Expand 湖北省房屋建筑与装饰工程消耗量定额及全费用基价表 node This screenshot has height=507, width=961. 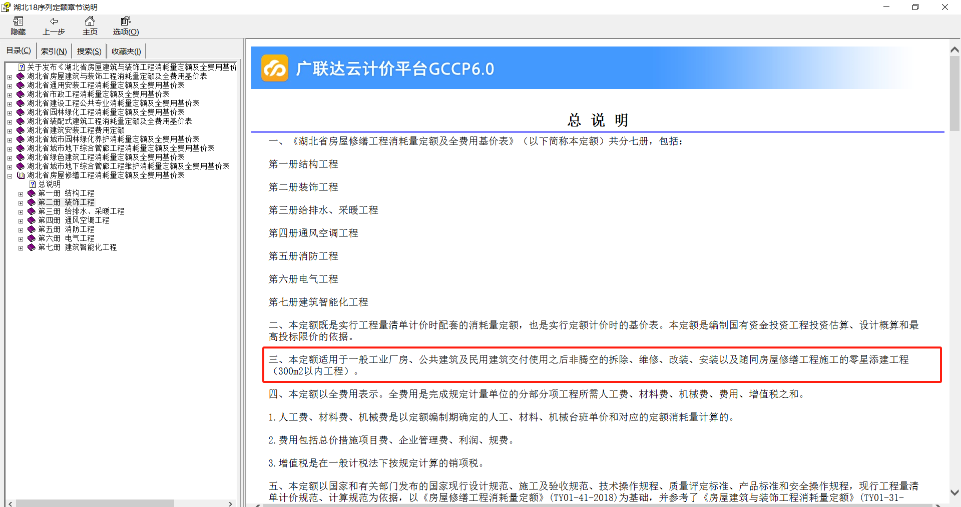click(x=10, y=77)
